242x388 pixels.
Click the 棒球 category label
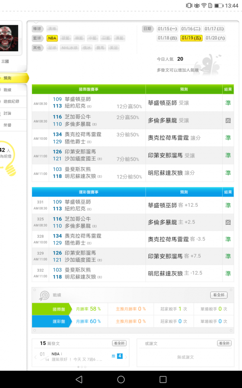coord(37,29)
